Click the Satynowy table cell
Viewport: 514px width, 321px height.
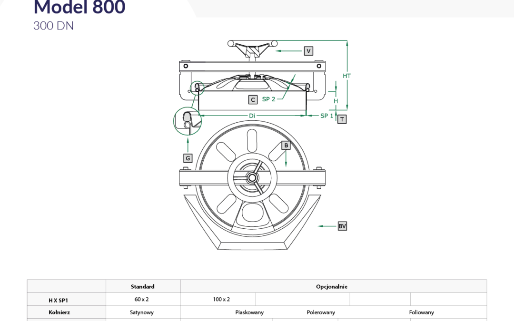coord(142,312)
